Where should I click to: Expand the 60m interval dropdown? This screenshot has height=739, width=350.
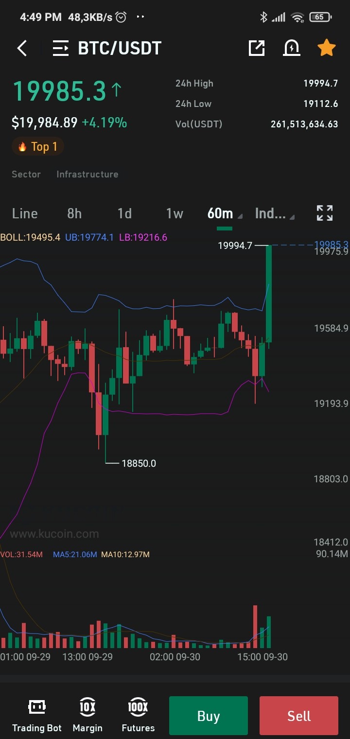click(x=225, y=213)
